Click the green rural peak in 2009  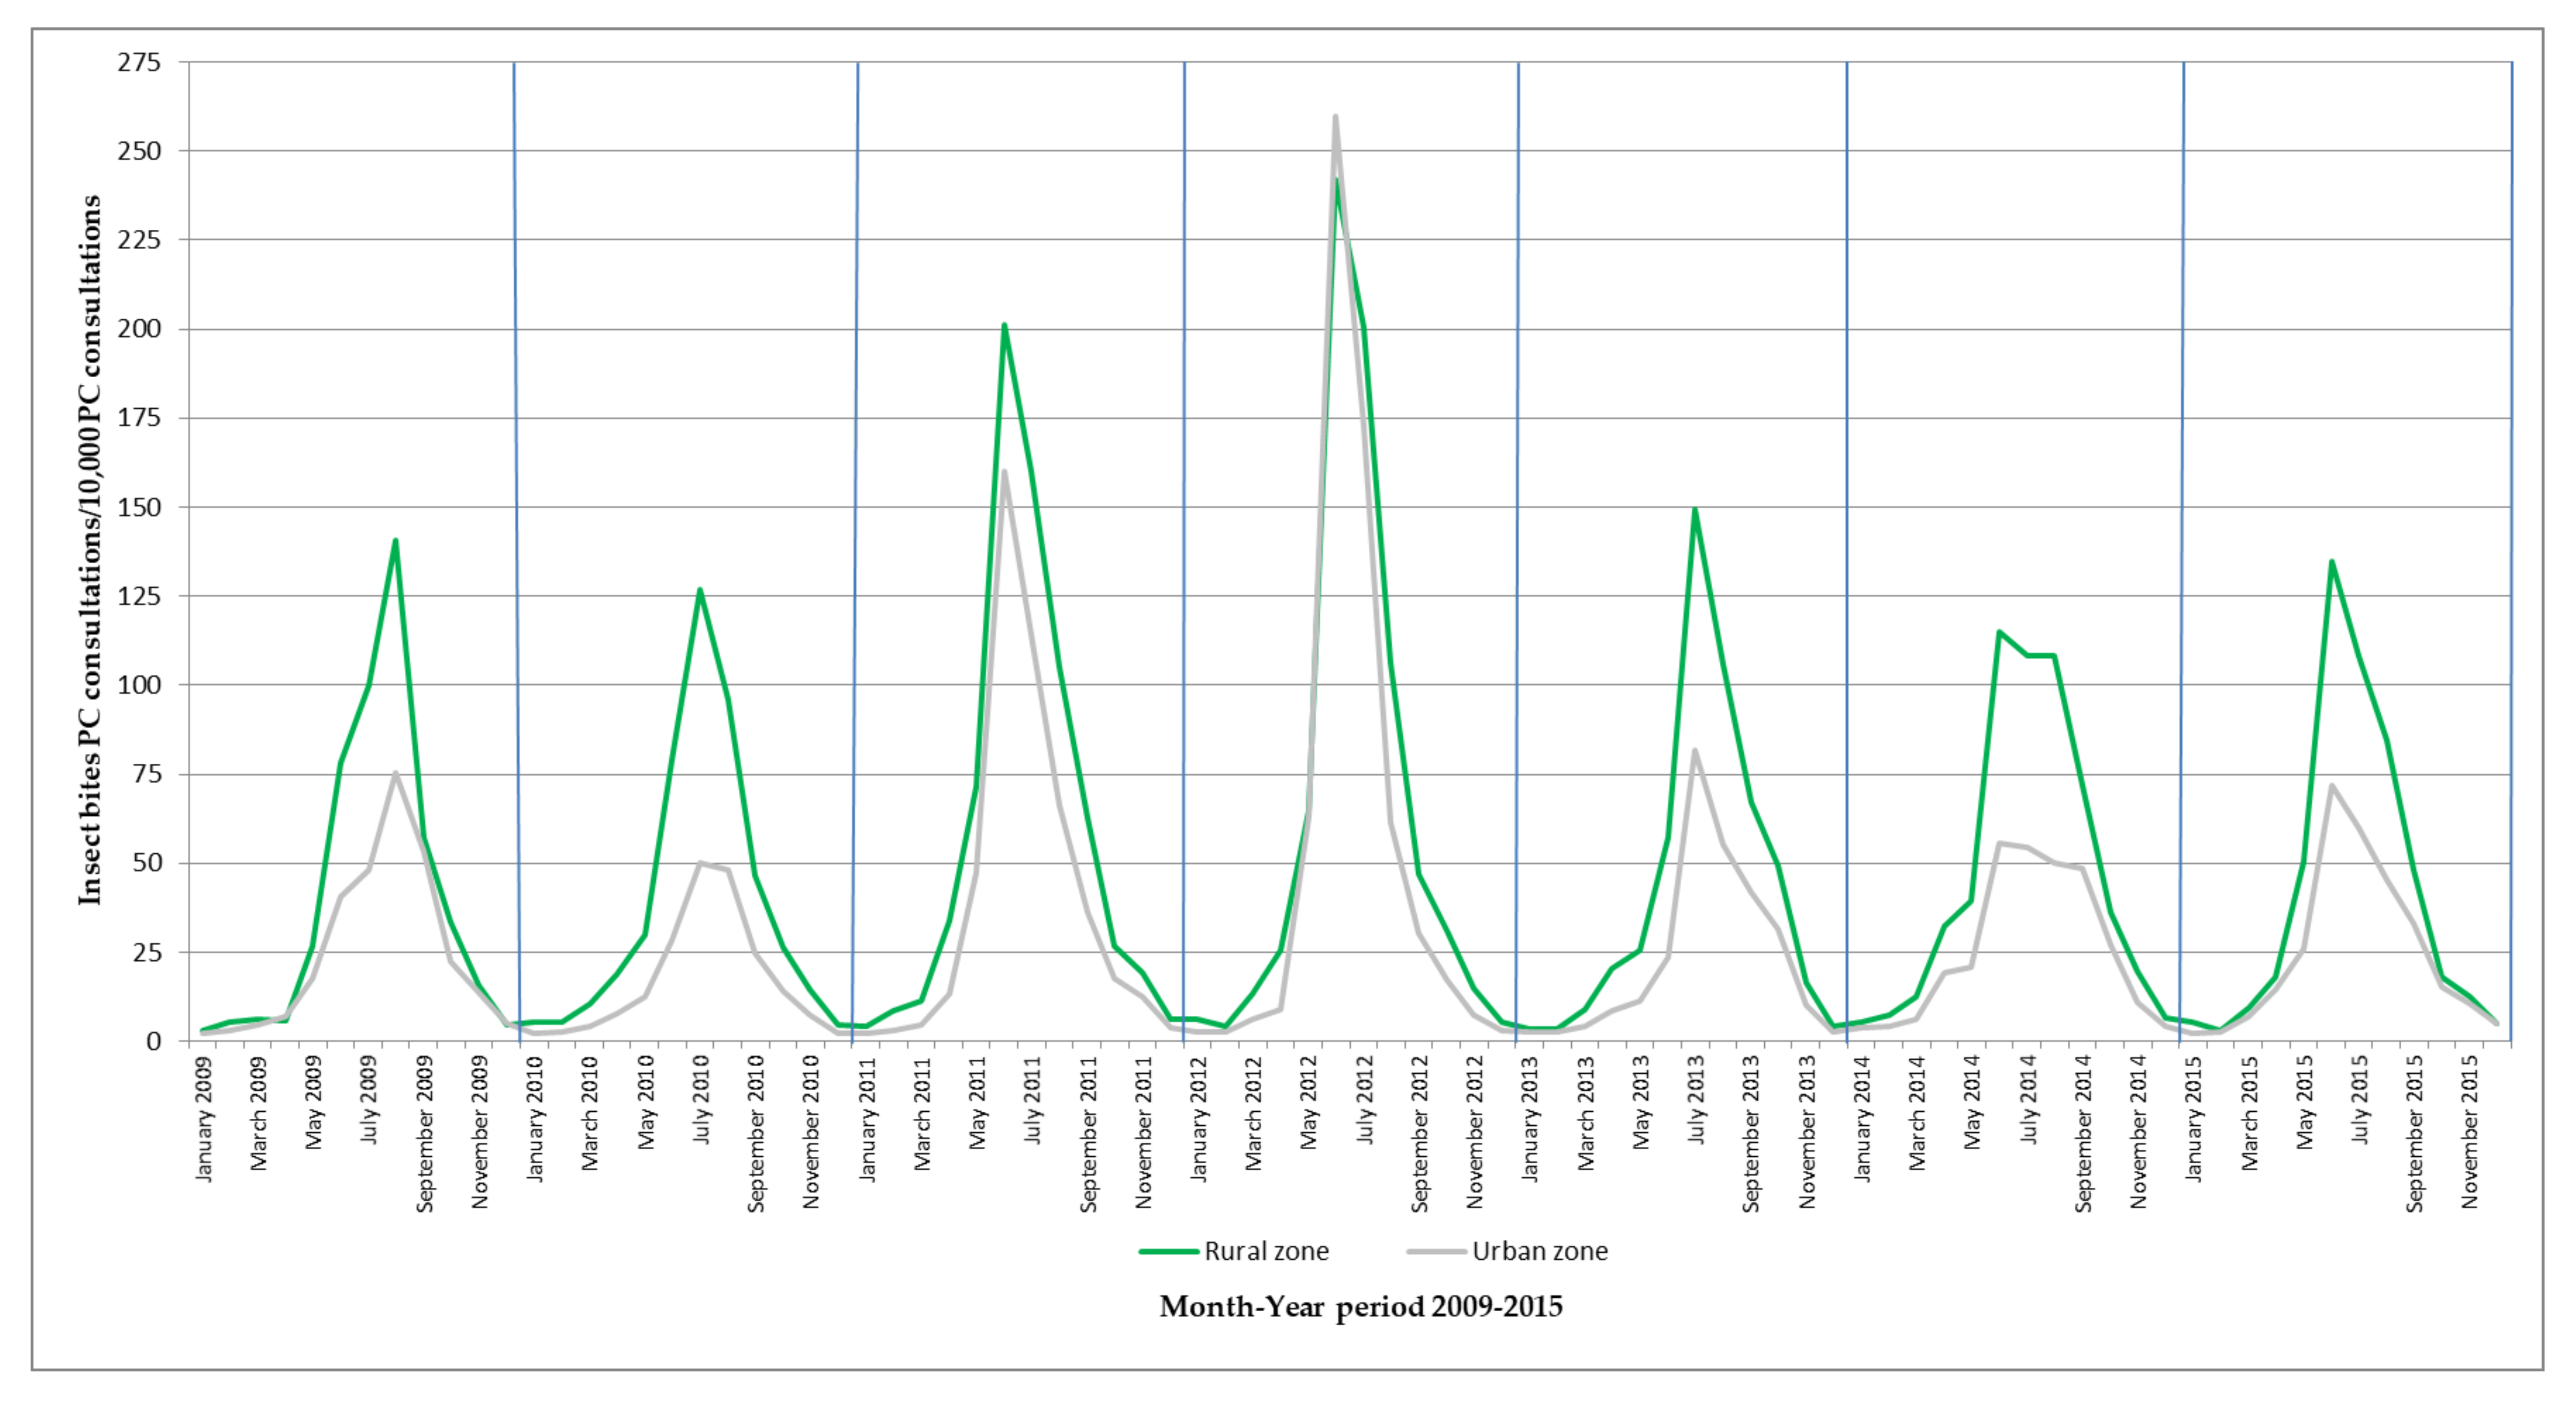pyautogui.click(x=396, y=541)
